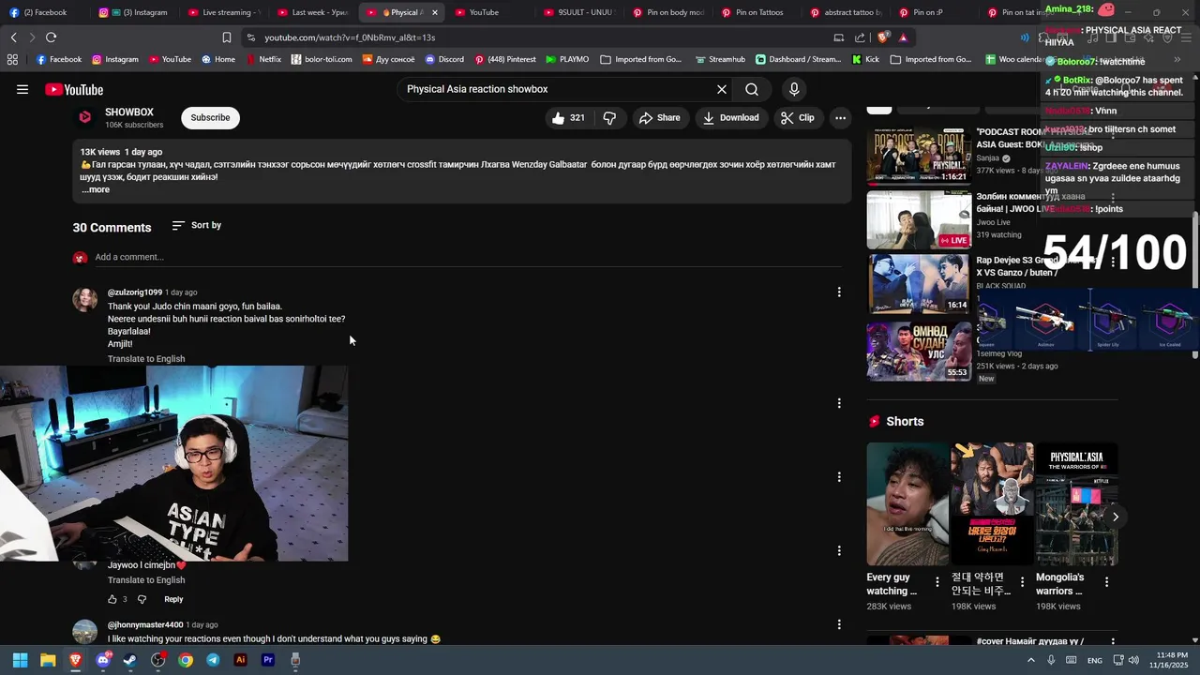The image size is (1200, 675).
Task: Open browser tab groups grid icon
Action: coord(12,59)
